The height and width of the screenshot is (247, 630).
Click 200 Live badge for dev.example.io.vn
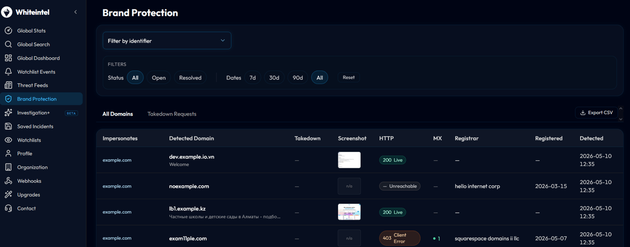tap(393, 160)
